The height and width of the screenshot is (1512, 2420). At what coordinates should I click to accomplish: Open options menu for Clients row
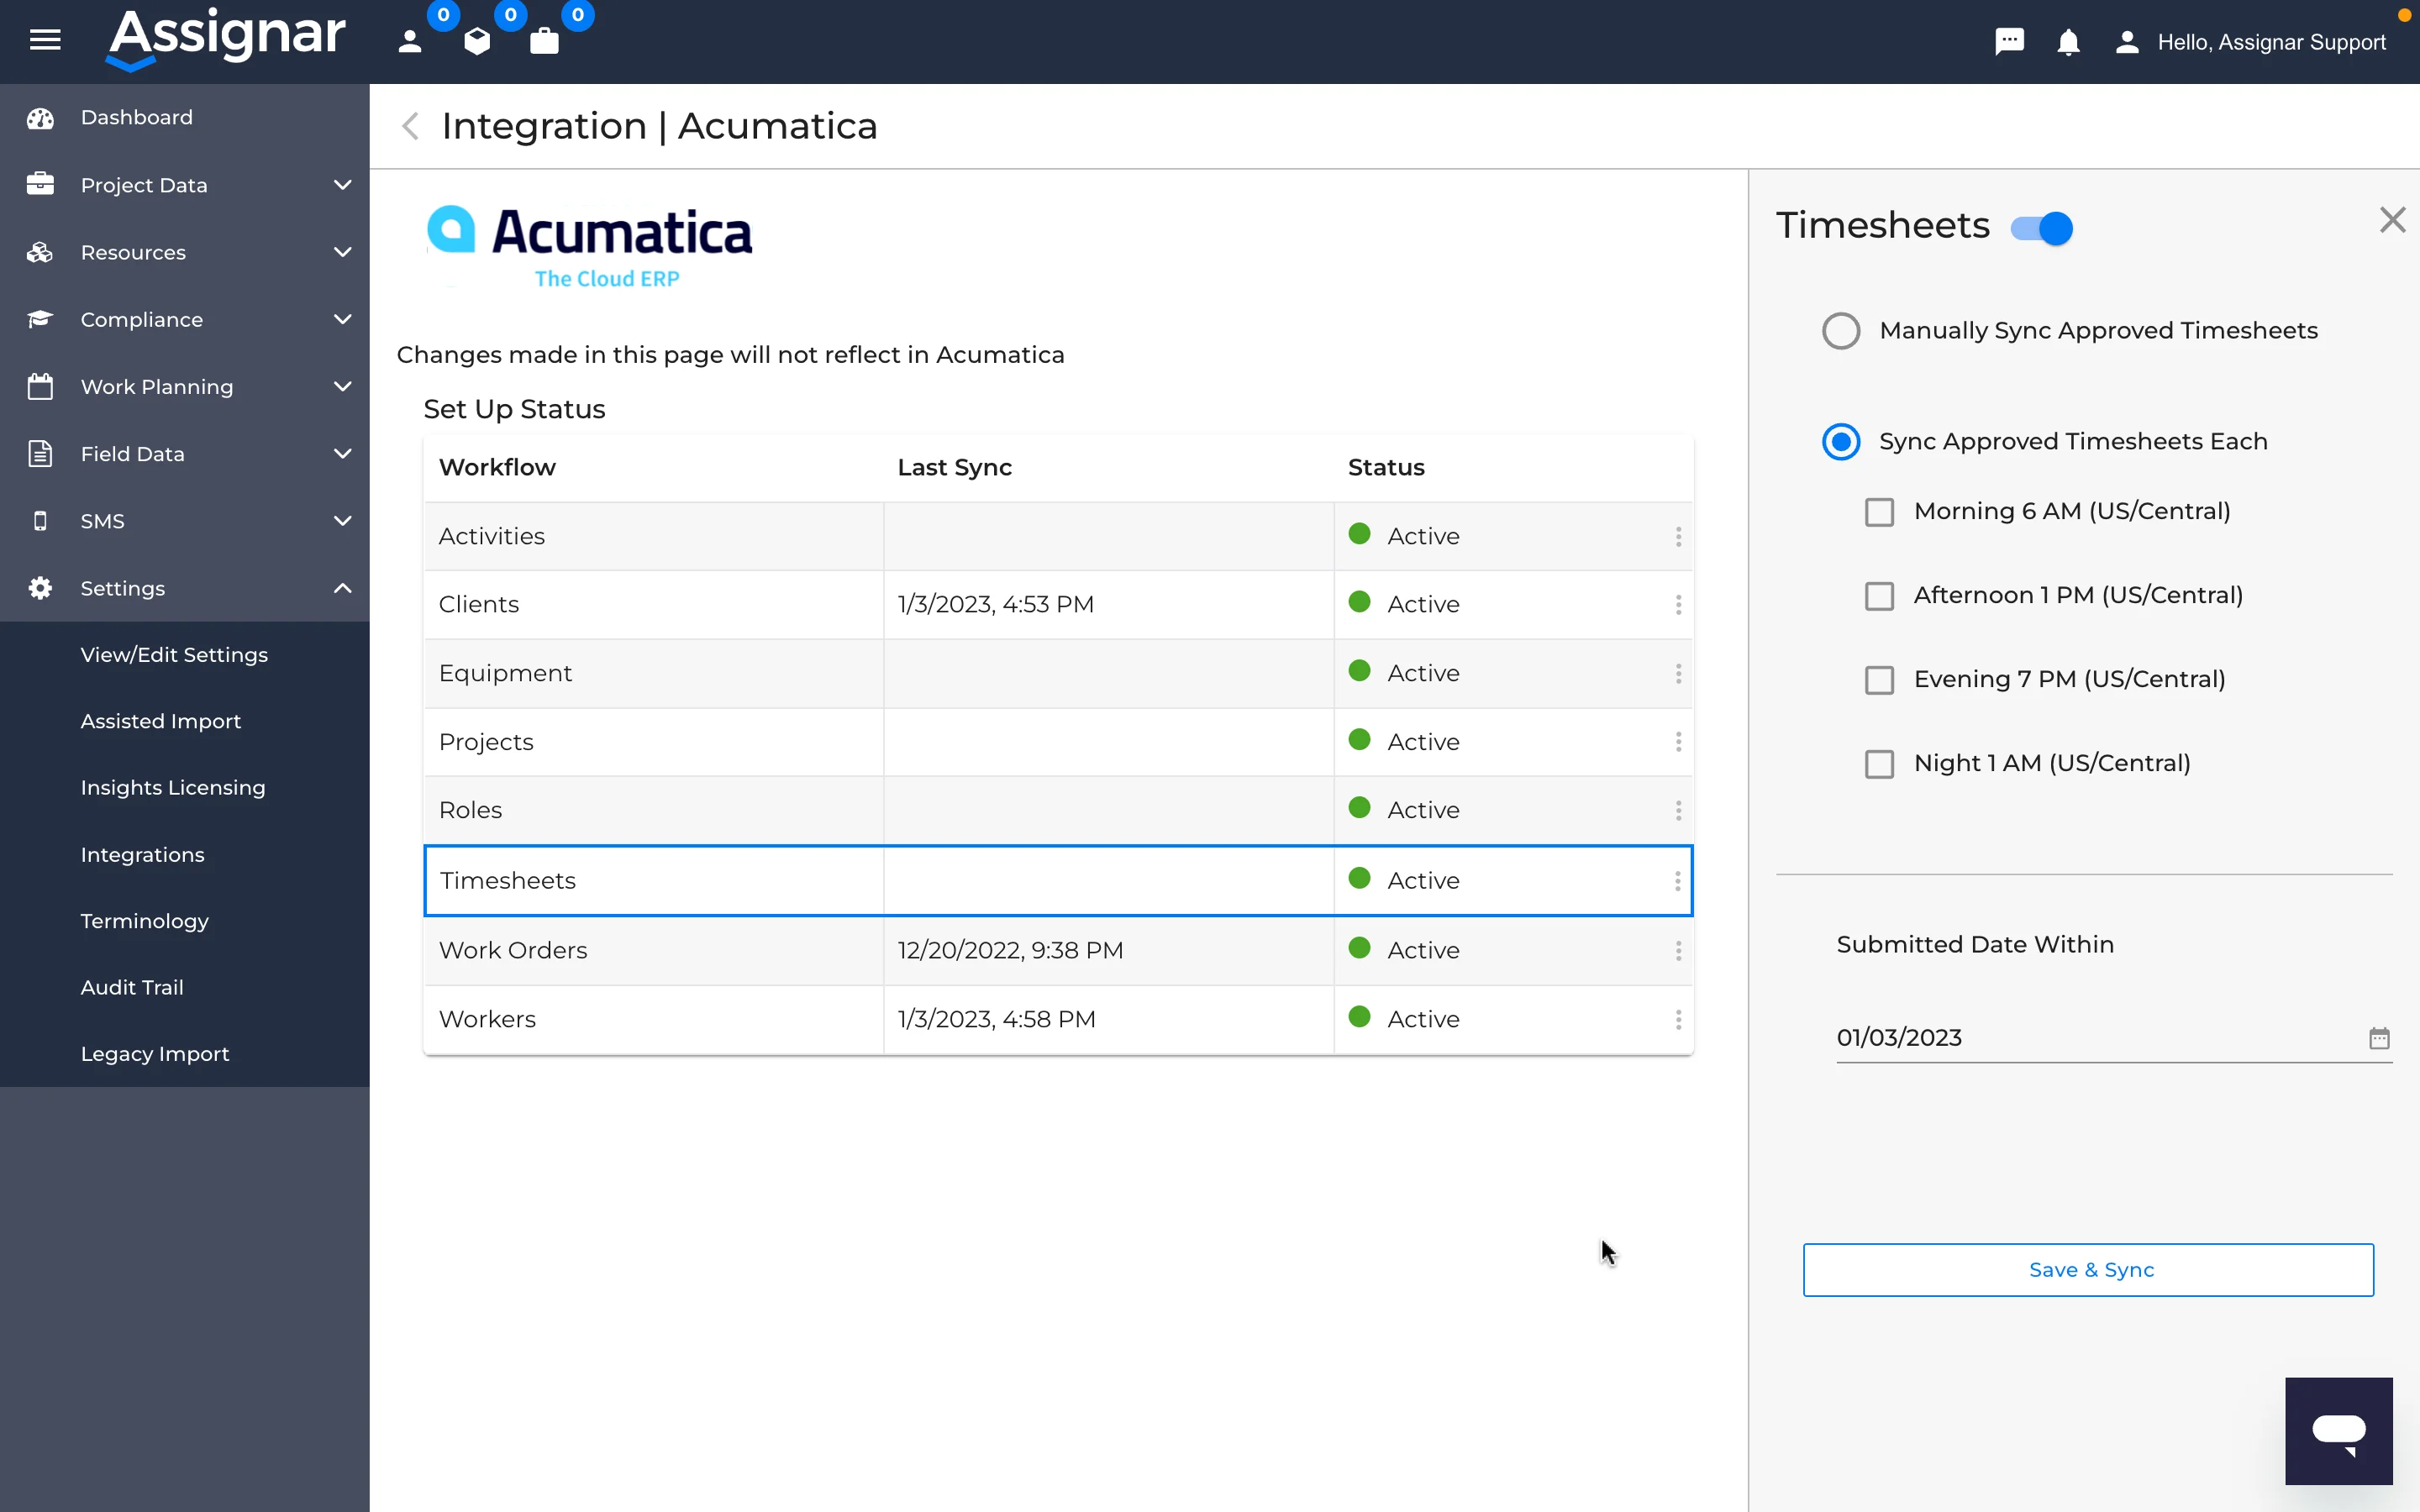tap(1678, 605)
